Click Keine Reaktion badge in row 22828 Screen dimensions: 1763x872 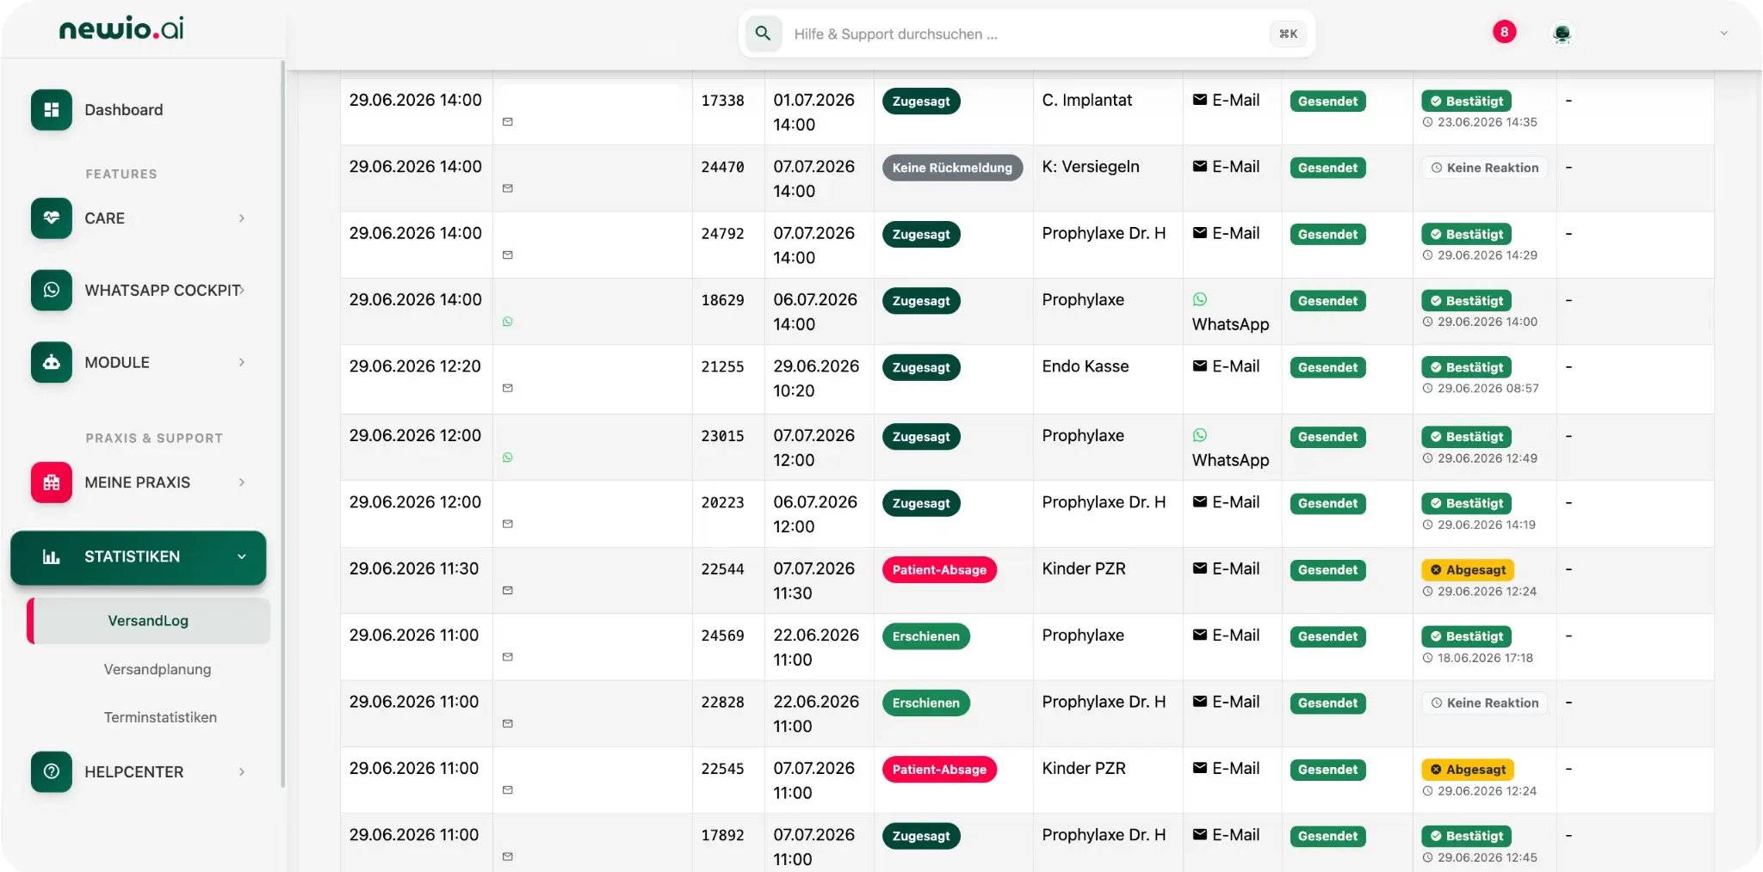tap(1484, 703)
